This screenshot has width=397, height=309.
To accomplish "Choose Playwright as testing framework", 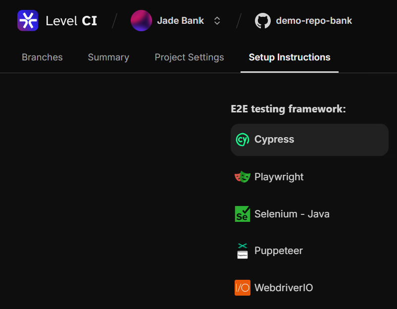I will (x=279, y=177).
